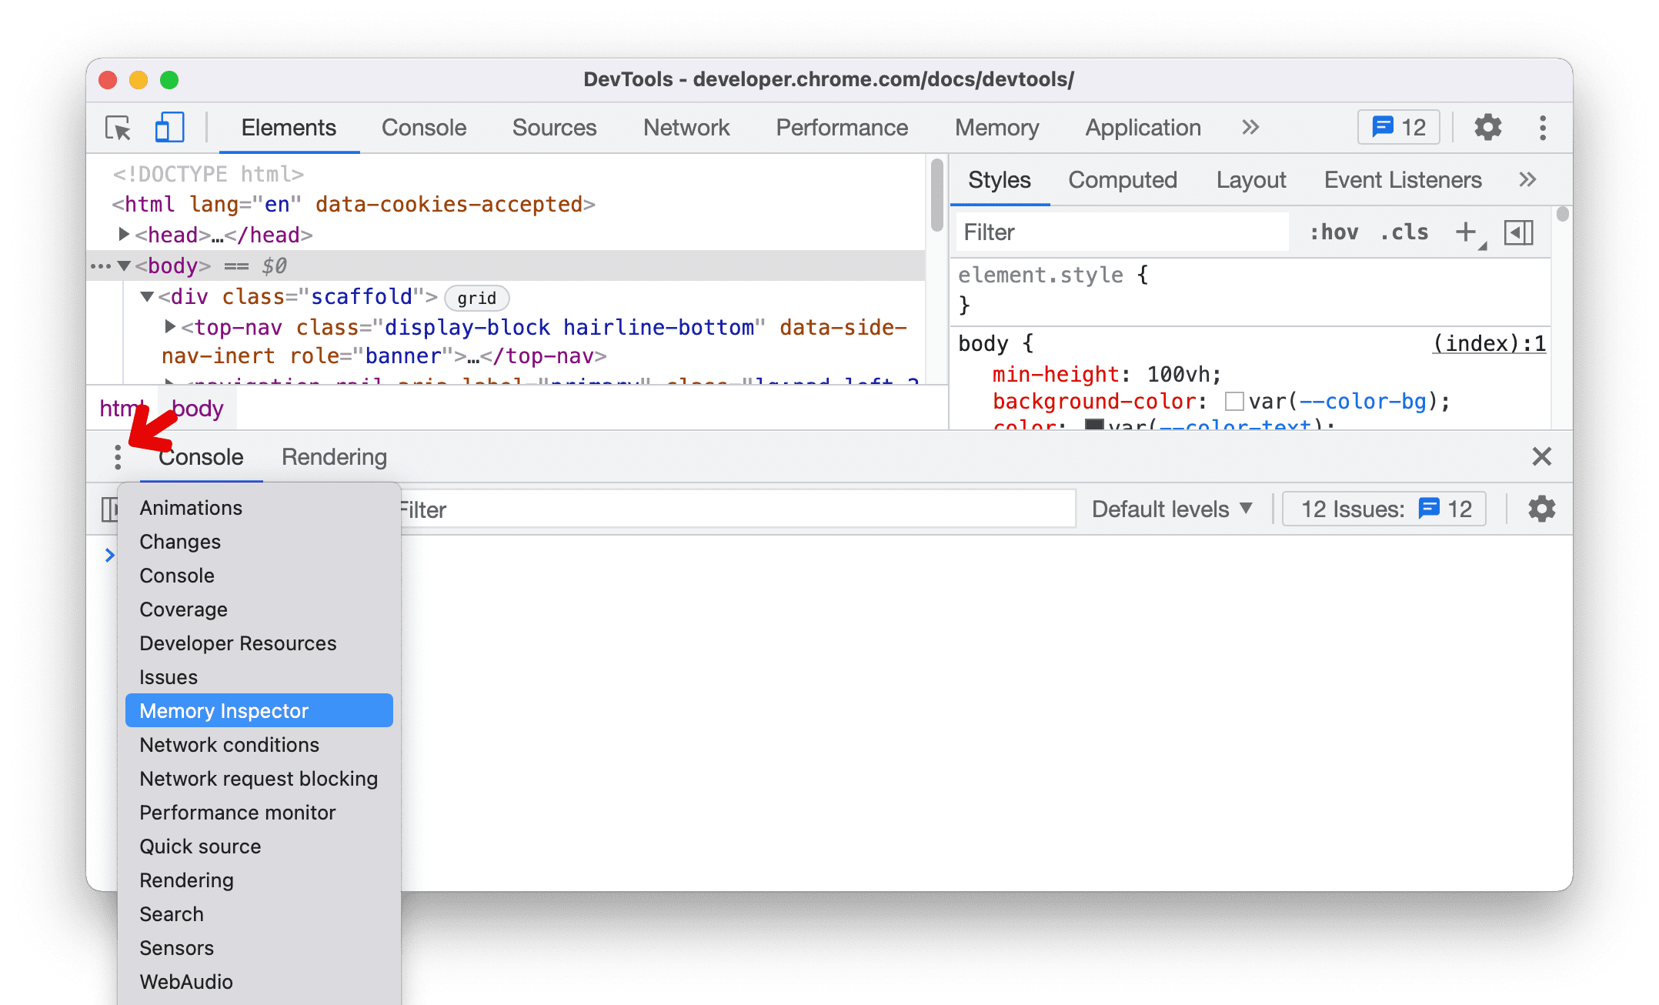The width and height of the screenshot is (1659, 1005).
Task: Click the close drawer X icon
Action: (1542, 456)
